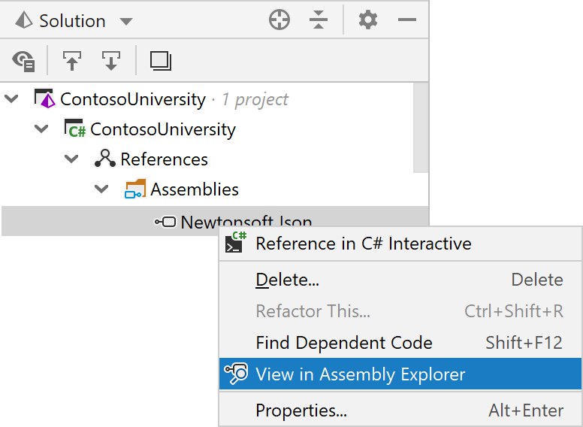Image resolution: width=583 pixels, height=427 pixels.
Task: Collapse all nodes with the collapse icon
Action: tap(319, 20)
